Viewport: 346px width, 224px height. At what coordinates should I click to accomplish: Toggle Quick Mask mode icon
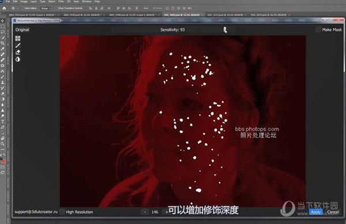pyautogui.click(x=3, y=167)
